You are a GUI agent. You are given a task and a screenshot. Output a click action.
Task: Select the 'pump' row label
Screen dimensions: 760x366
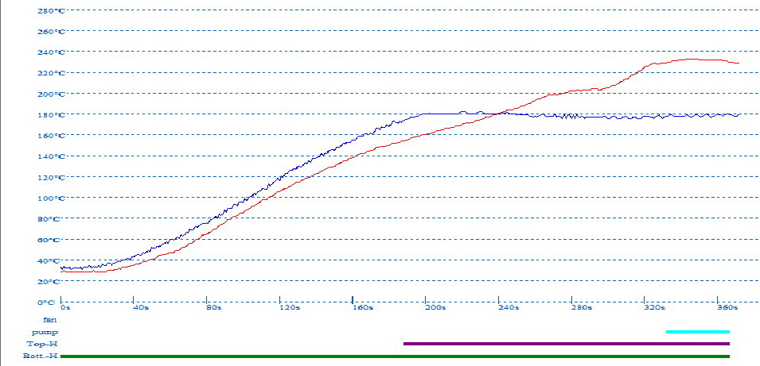pos(45,332)
